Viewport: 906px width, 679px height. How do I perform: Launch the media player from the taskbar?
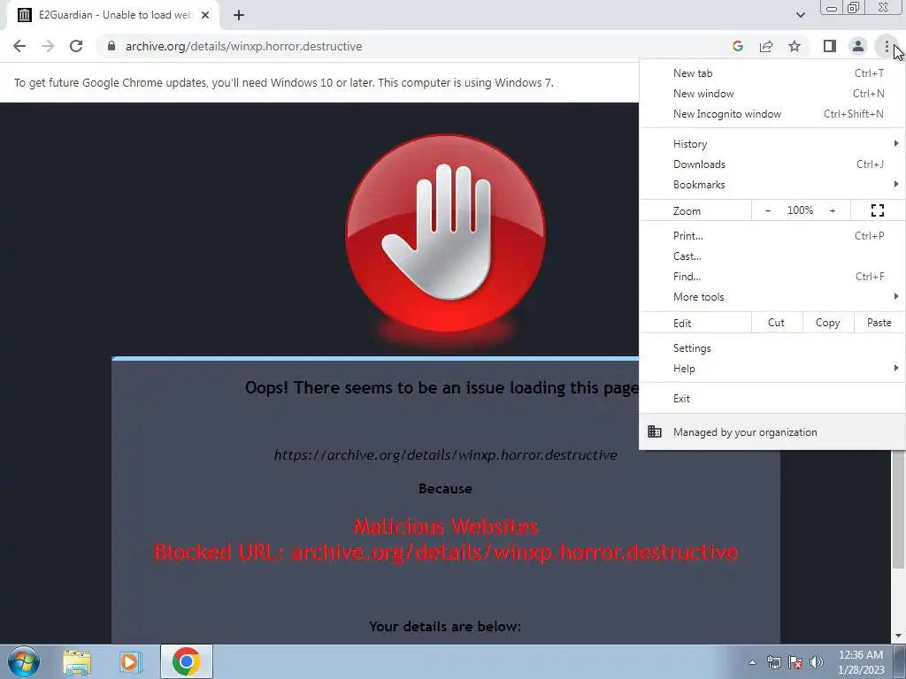click(131, 662)
